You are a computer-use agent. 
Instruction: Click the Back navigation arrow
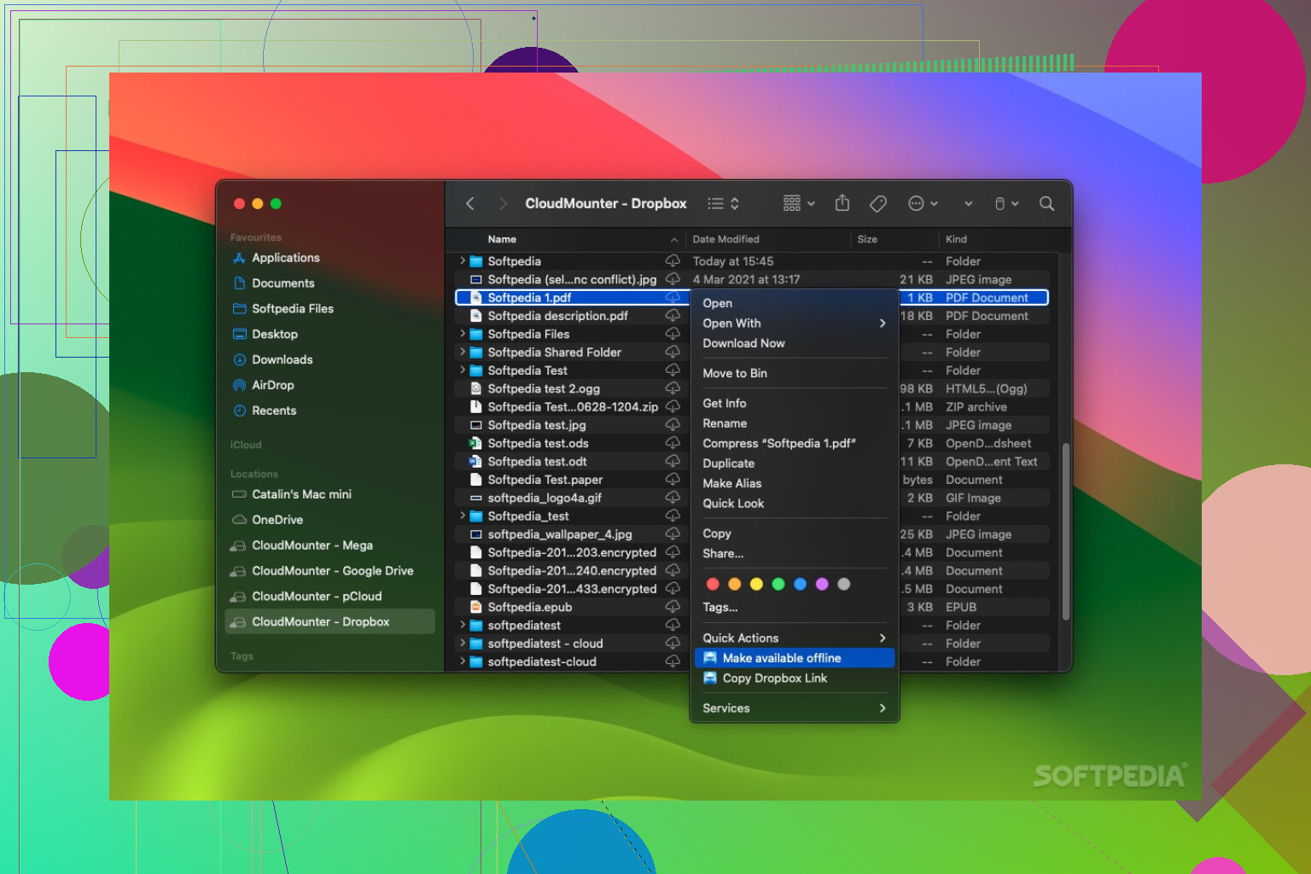[x=470, y=203]
